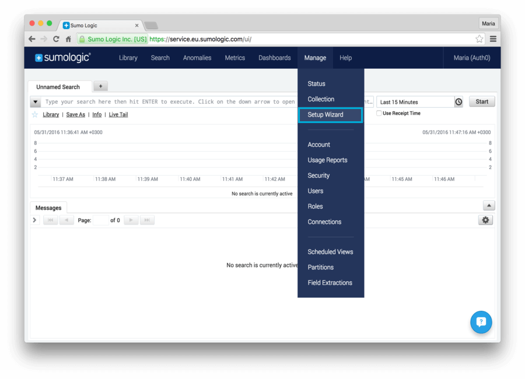This screenshot has width=525, height=379.
Task: Select Status from Manage menu
Action: pyautogui.click(x=316, y=84)
